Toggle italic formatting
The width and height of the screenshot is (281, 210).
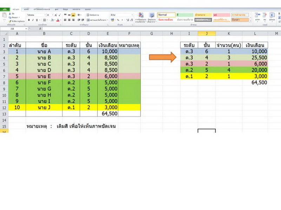(x=33, y=20)
